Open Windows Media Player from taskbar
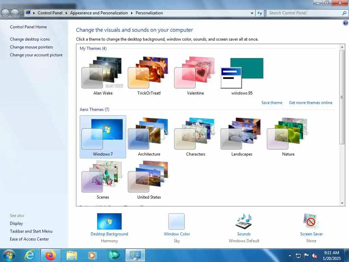 (92, 255)
